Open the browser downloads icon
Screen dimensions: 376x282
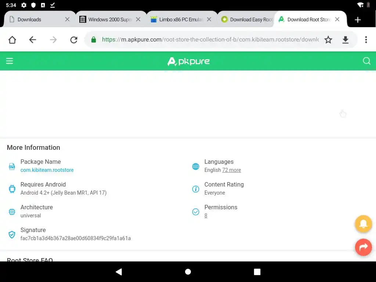click(x=345, y=40)
